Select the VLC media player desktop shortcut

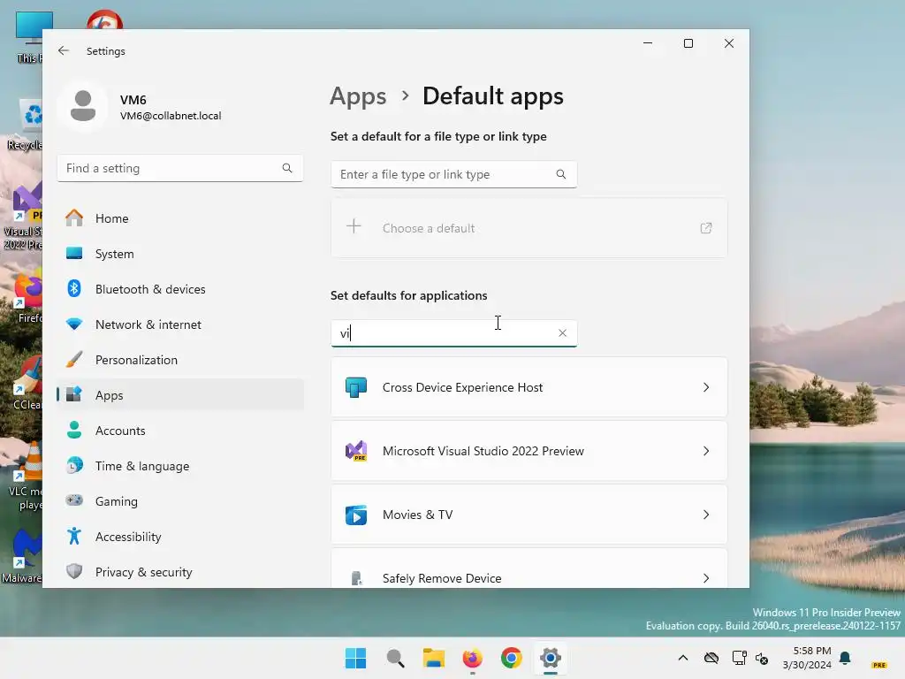point(26,477)
